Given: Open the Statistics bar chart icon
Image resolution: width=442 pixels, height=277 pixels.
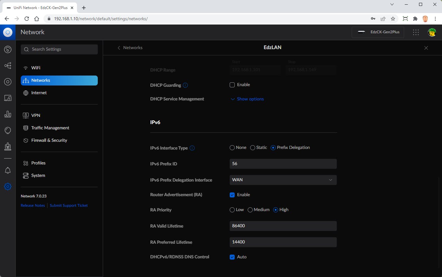Looking at the screenshot, I should [x=8, y=114].
